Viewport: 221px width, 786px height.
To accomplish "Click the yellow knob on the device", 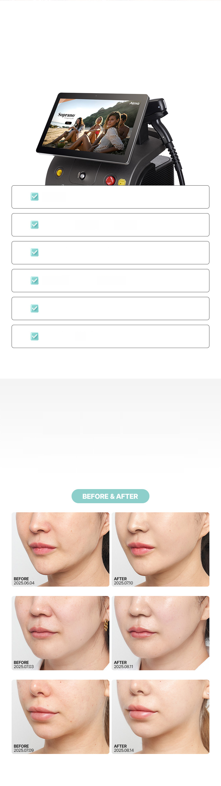I will point(59,172).
